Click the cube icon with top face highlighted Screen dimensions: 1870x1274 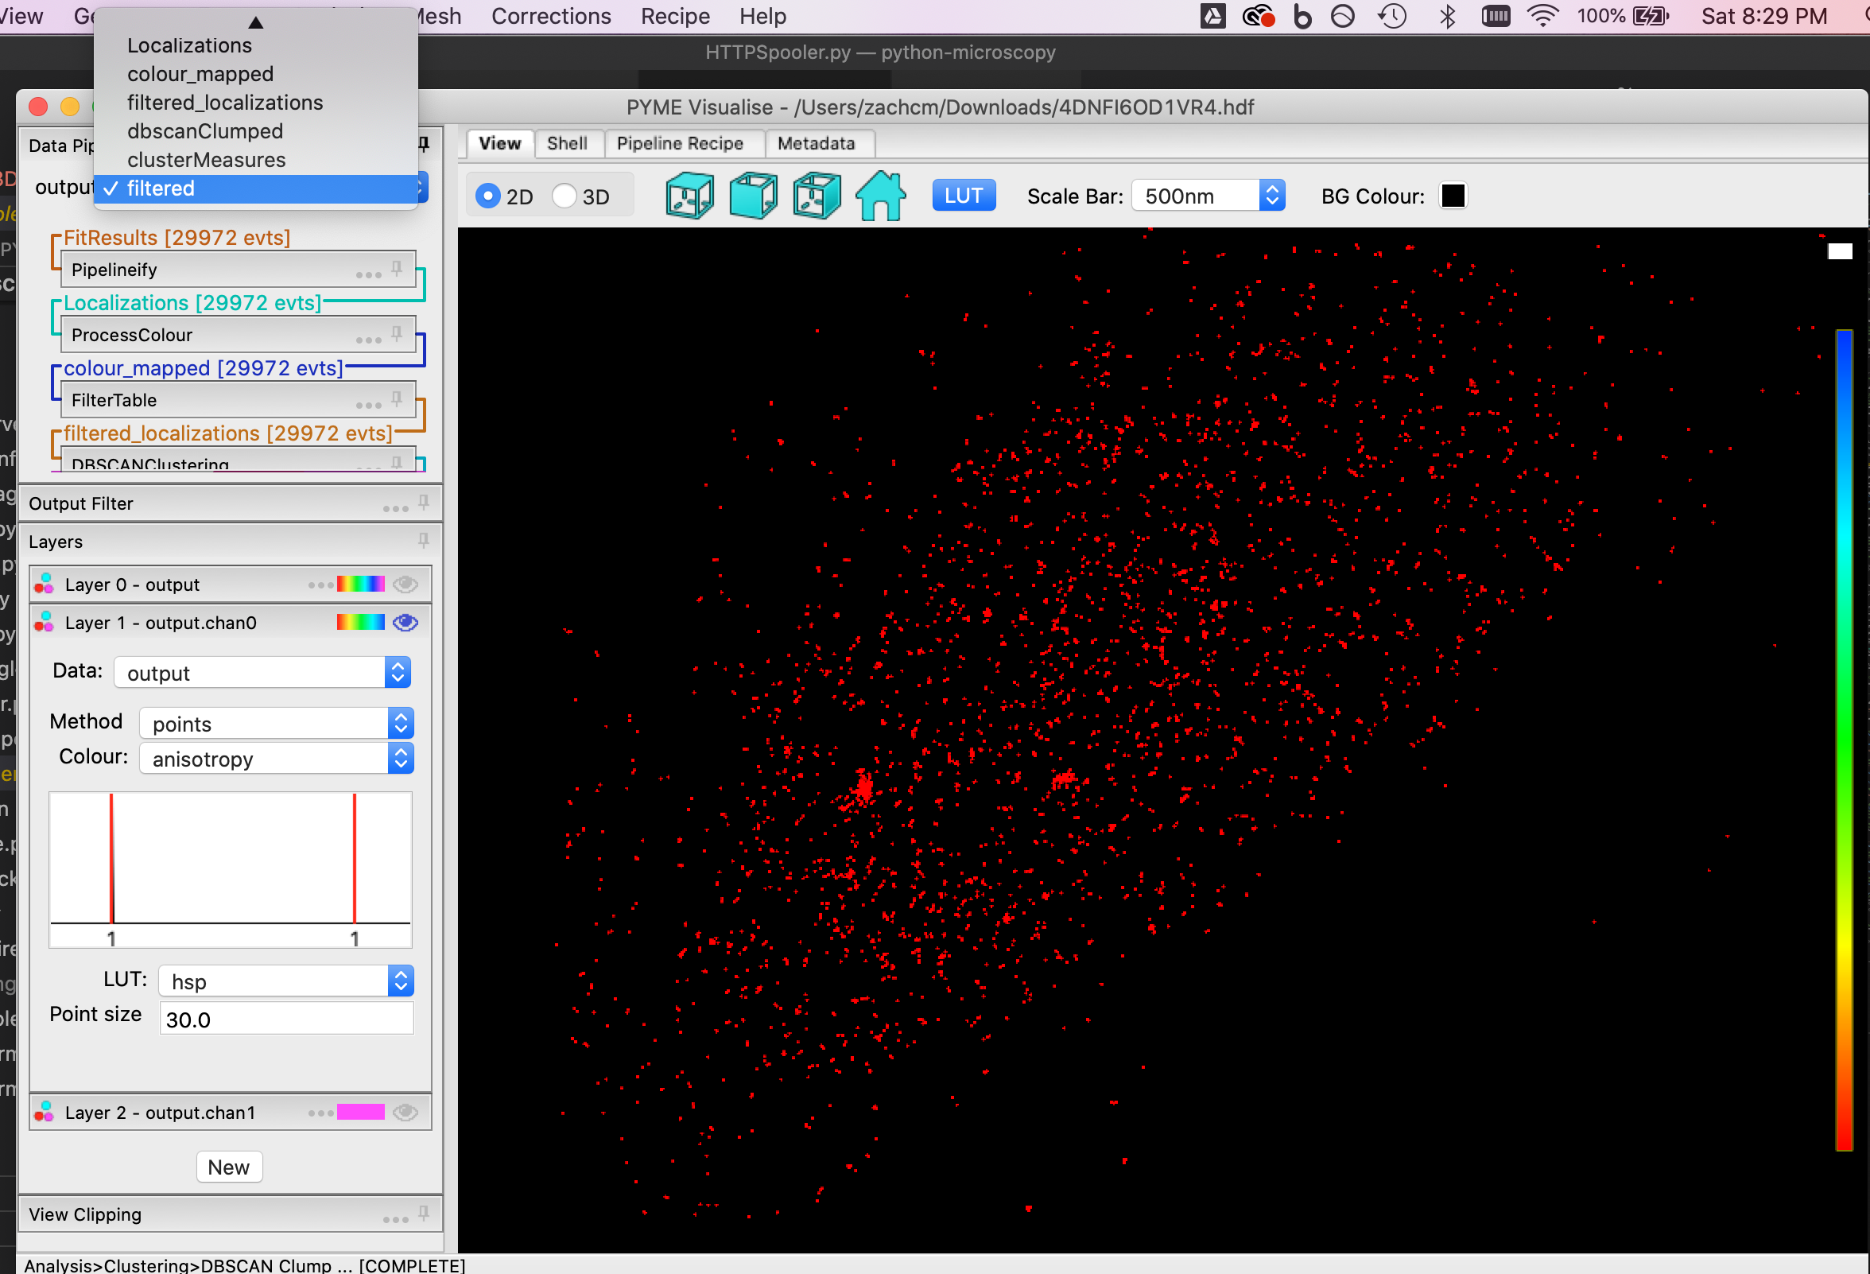point(689,196)
